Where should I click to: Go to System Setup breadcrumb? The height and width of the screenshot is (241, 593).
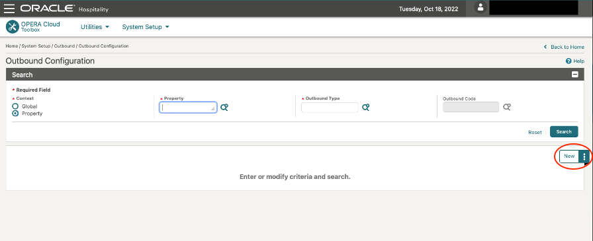tap(36, 46)
